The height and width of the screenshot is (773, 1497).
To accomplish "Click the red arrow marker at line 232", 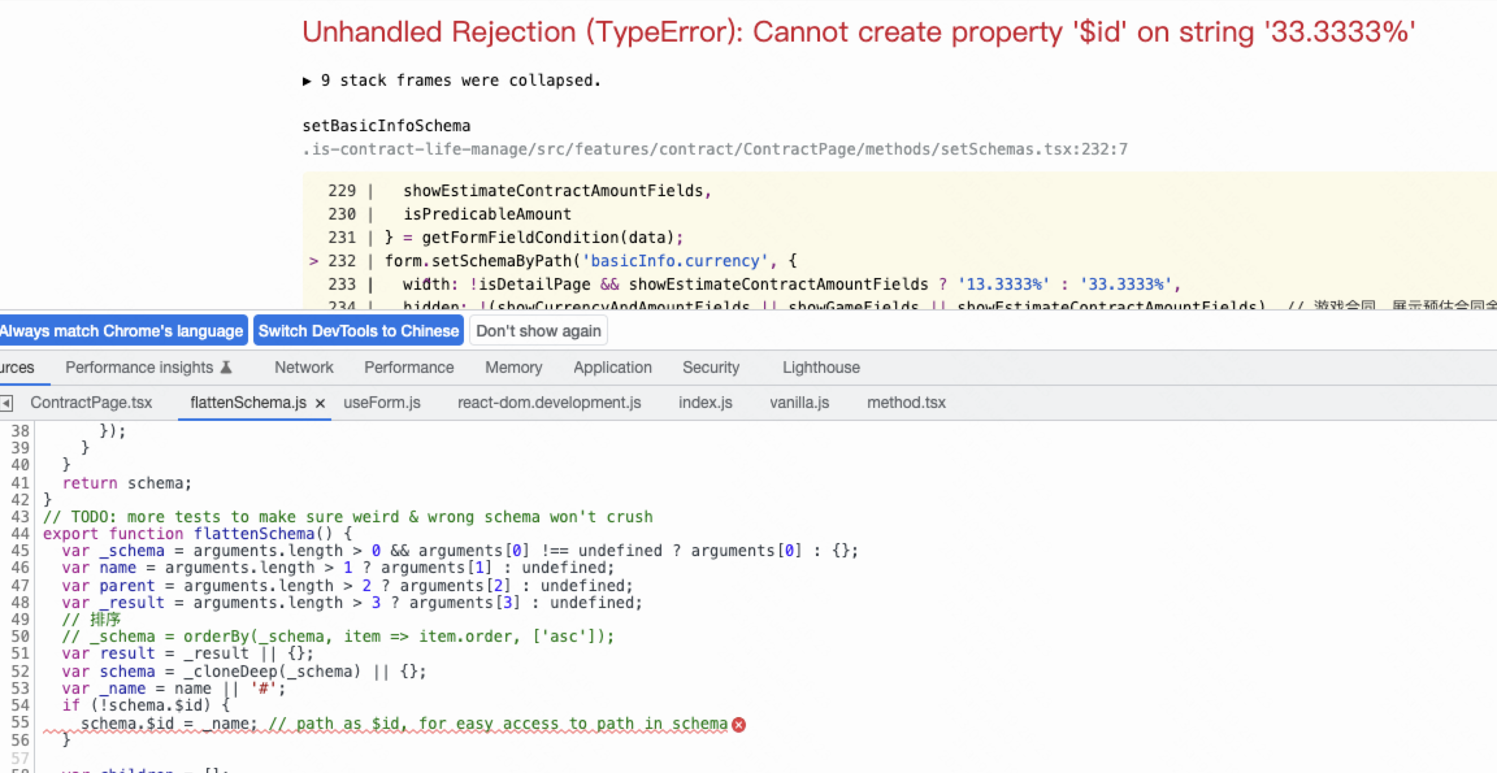I will (315, 260).
